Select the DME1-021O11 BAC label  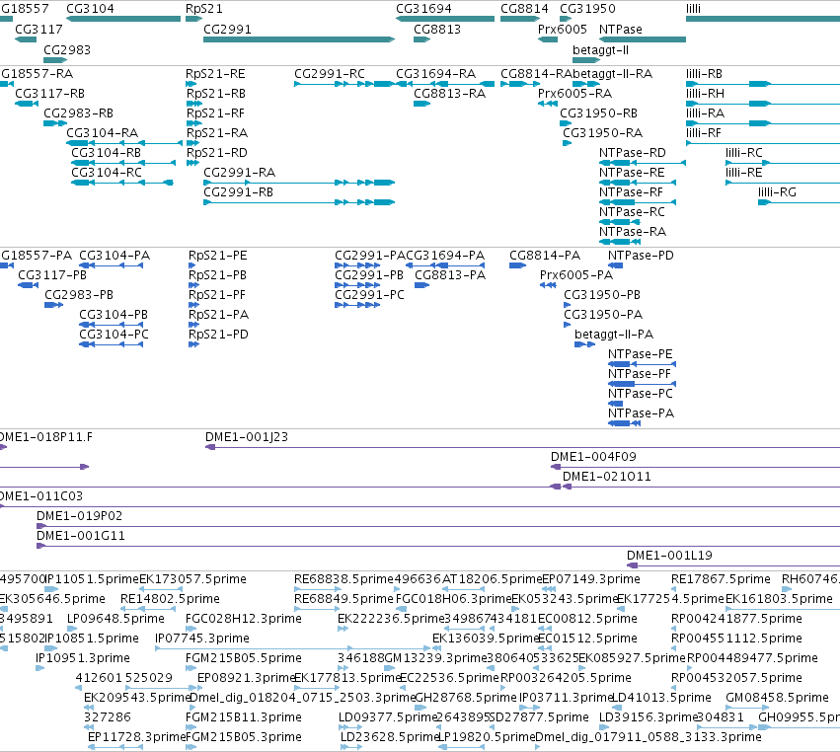point(606,477)
